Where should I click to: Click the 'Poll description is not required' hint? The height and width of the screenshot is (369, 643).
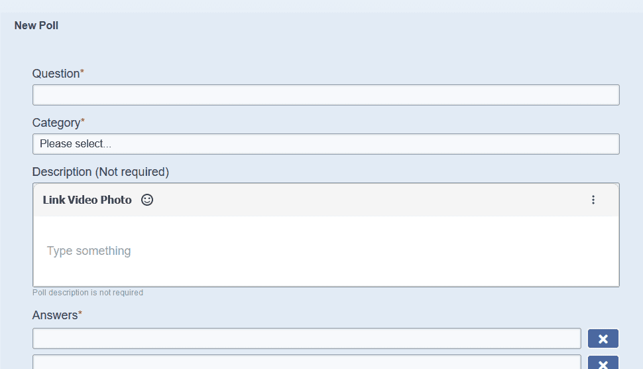(88, 293)
